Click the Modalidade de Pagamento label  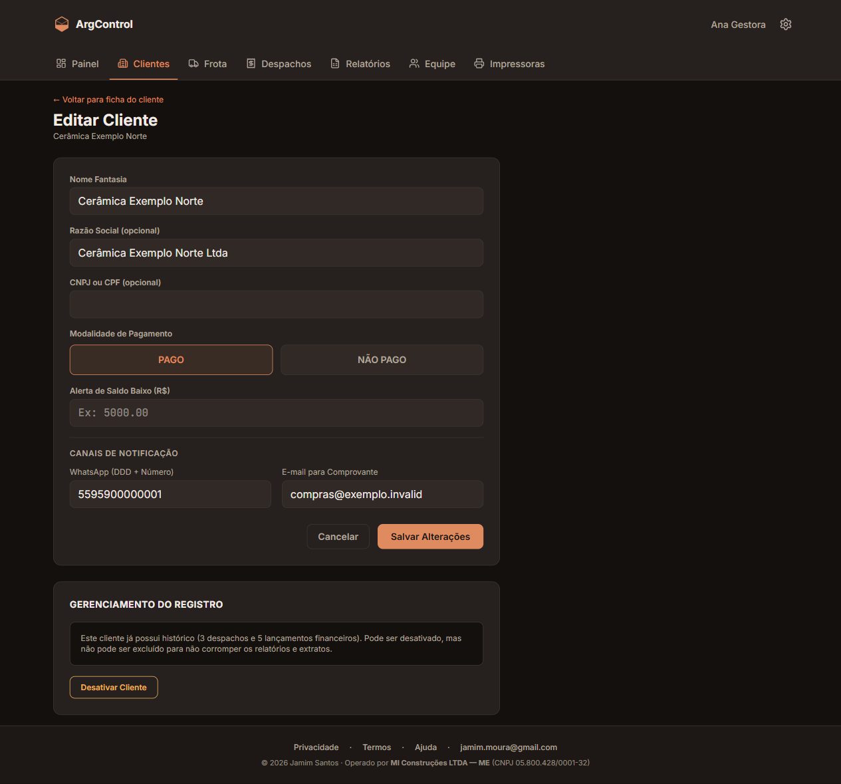(121, 334)
